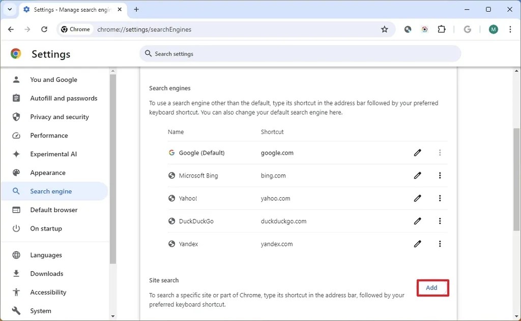Screen dimensions: 521x321
Task: Edit the Yandex search engine entry
Action: (417, 244)
